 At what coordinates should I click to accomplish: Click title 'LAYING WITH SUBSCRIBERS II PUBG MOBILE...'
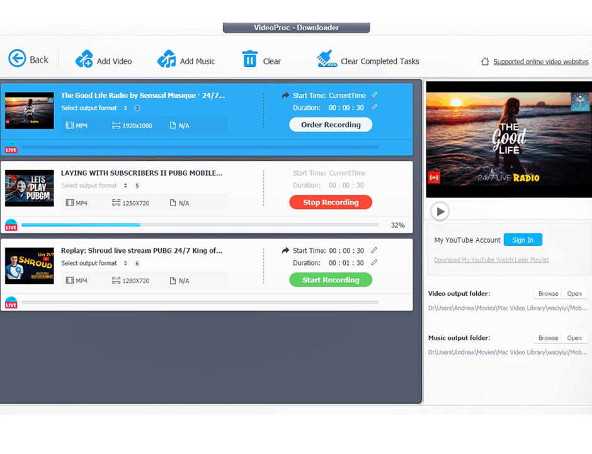[142, 173]
